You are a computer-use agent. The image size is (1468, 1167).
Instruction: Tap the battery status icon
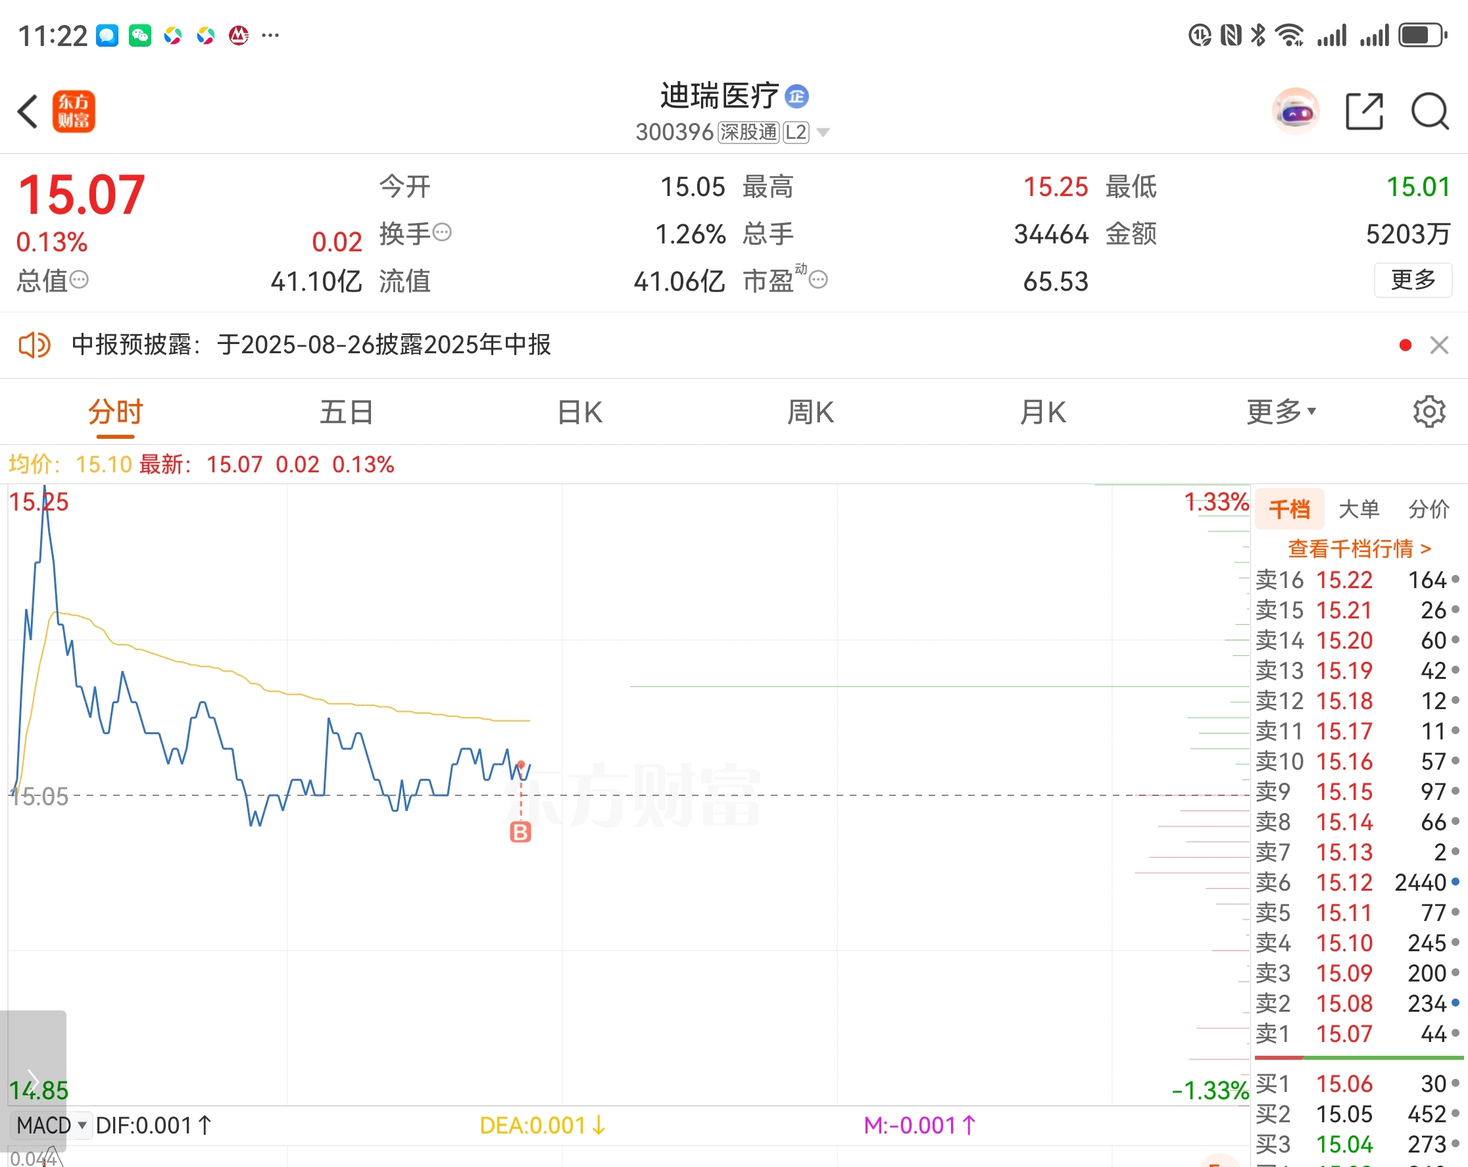(1423, 36)
